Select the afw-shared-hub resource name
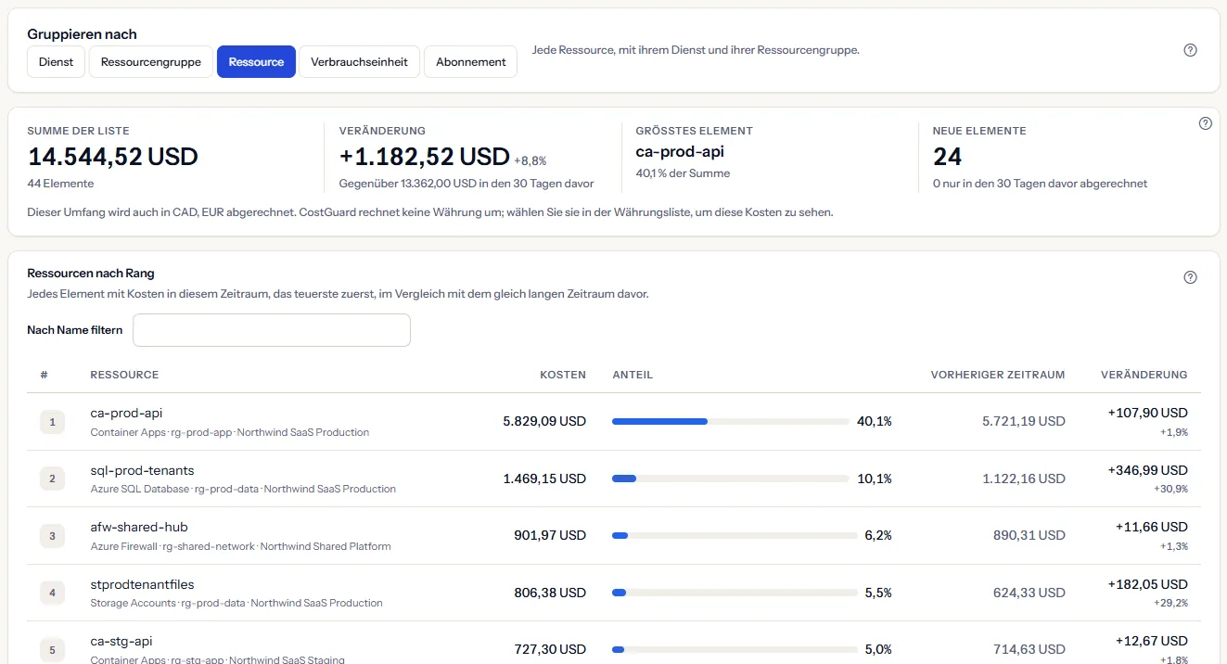 (139, 527)
